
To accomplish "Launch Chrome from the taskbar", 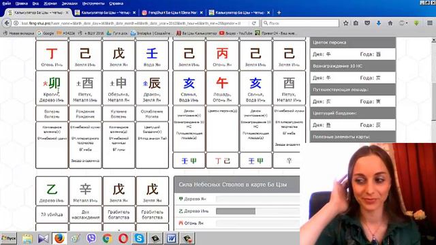I will (107, 238).
